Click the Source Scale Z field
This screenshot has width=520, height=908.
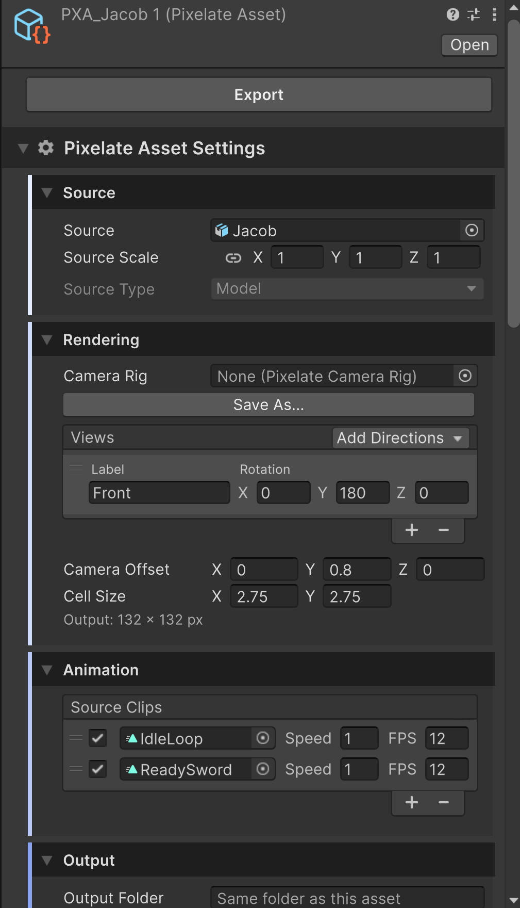(454, 257)
